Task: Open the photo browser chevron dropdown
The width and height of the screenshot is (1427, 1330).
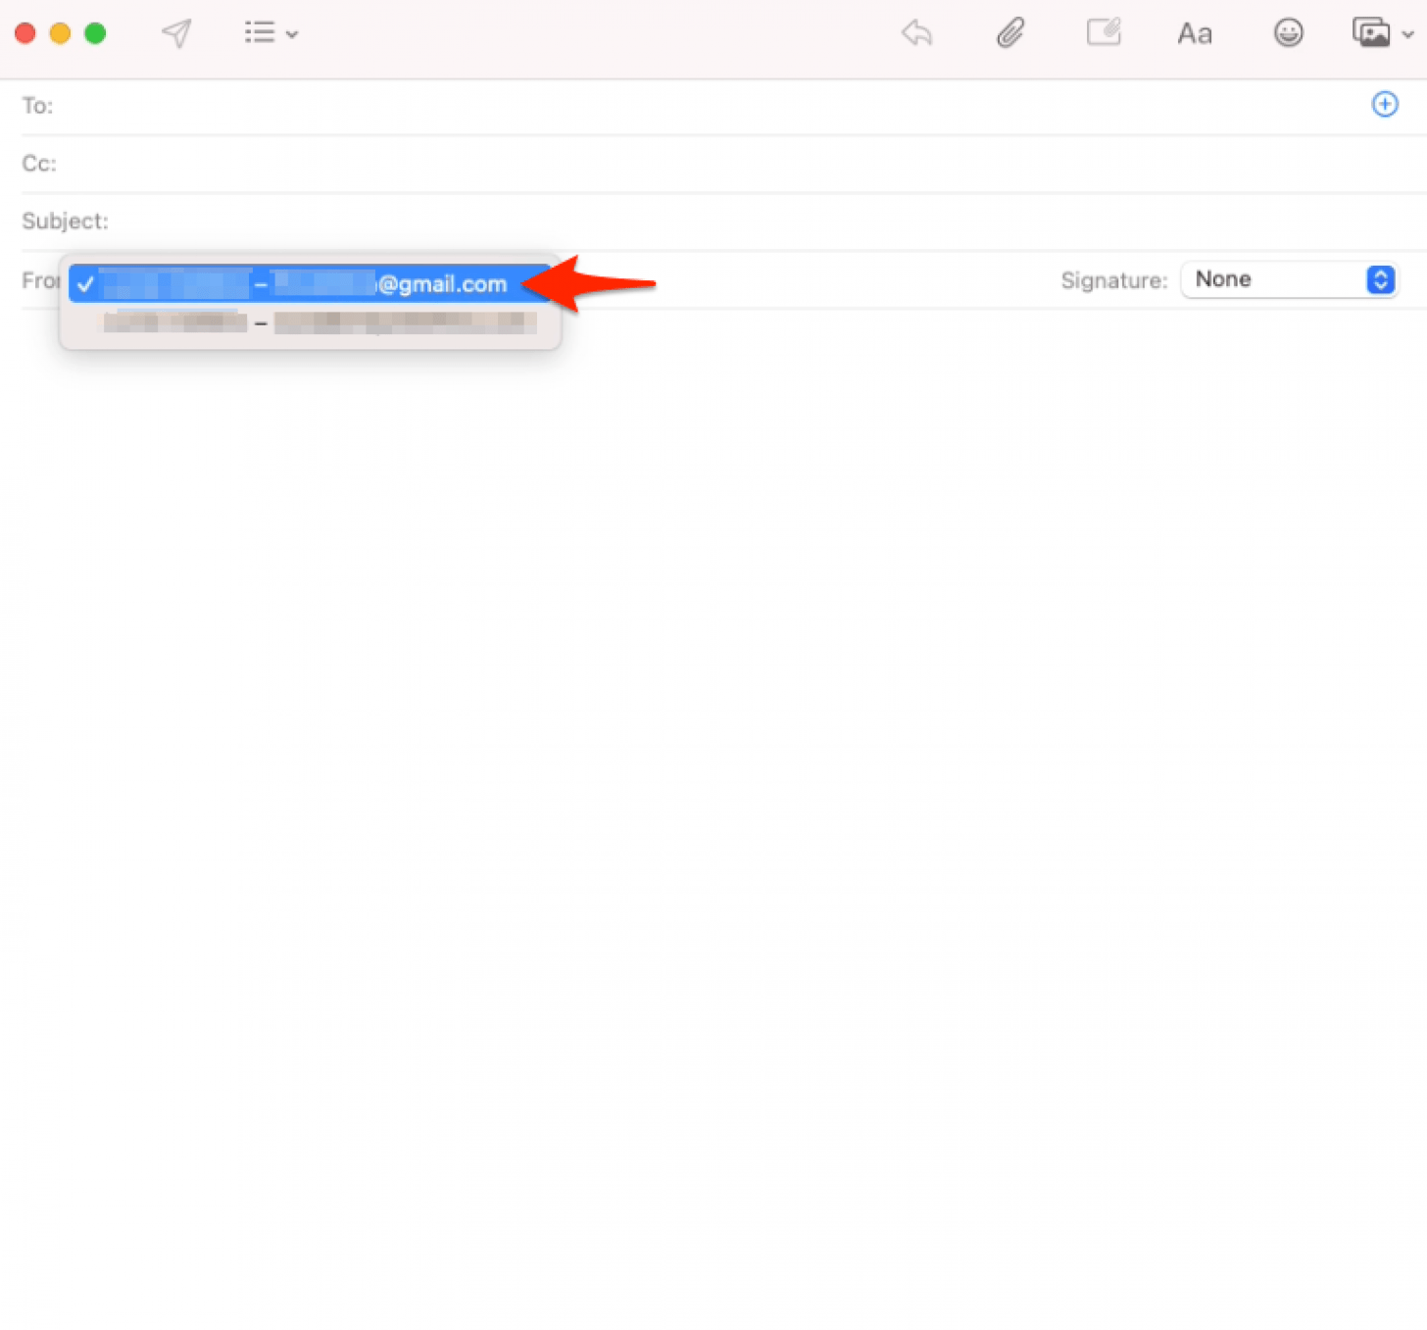Action: pyautogui.click(x=1408, y=34)
